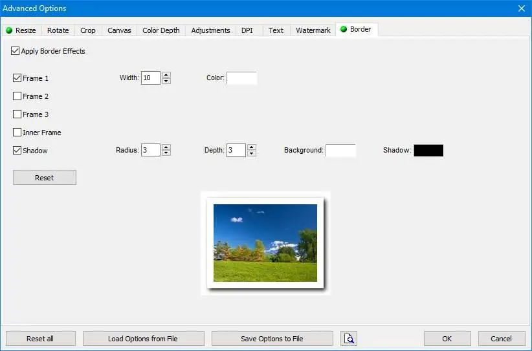Click Save Options to File
Screen dimensions: 532x351
(x=272, y=339)
